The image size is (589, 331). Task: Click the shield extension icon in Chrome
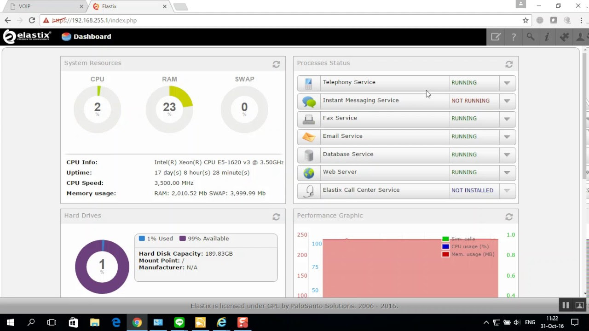[x=554, y=20]
